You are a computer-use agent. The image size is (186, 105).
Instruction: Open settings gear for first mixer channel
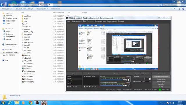pyautogui.click(x=128, y=80)
